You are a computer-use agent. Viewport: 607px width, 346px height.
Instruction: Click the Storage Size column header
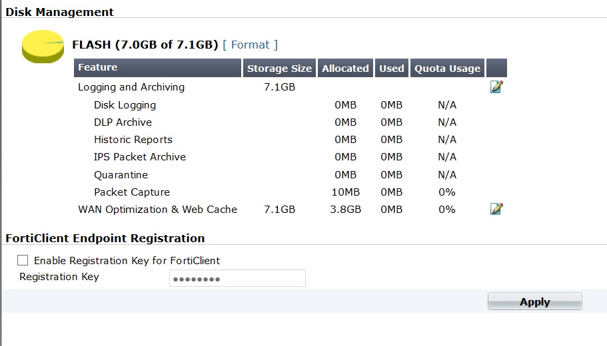coord(279,69)
